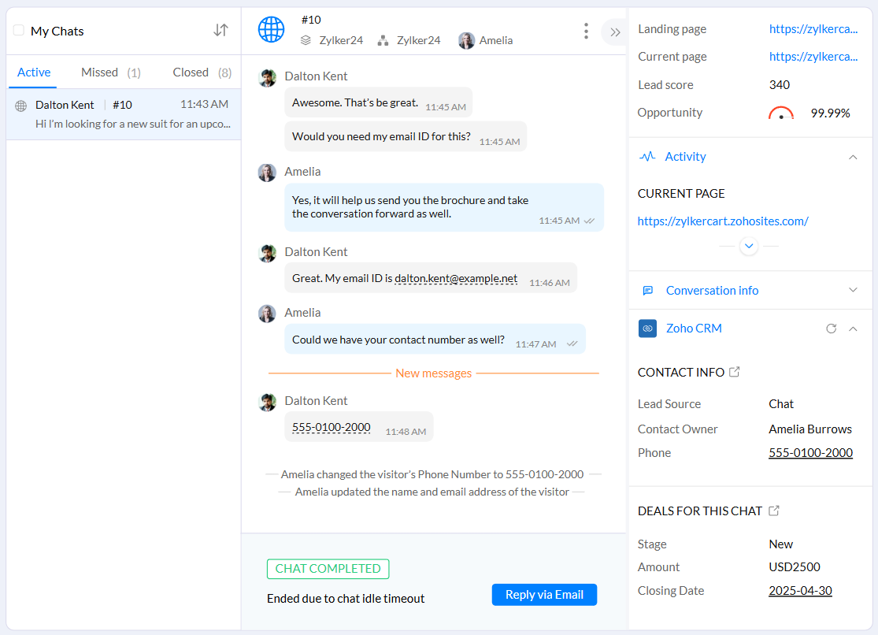Image resolution: width=878 pixels, height=635 pixels.
Task: Click the Activity pulse icon
Action: point(647,156)
